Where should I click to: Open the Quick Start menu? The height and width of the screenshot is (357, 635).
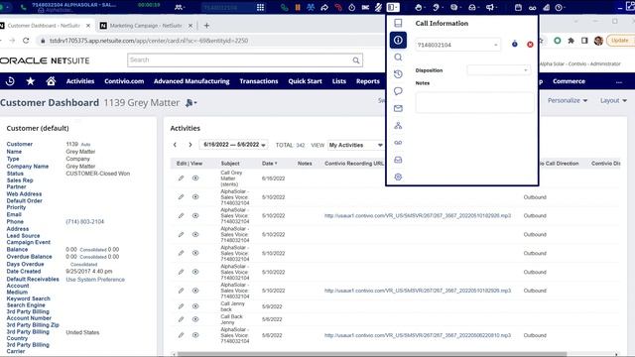[x=305, y=81]
